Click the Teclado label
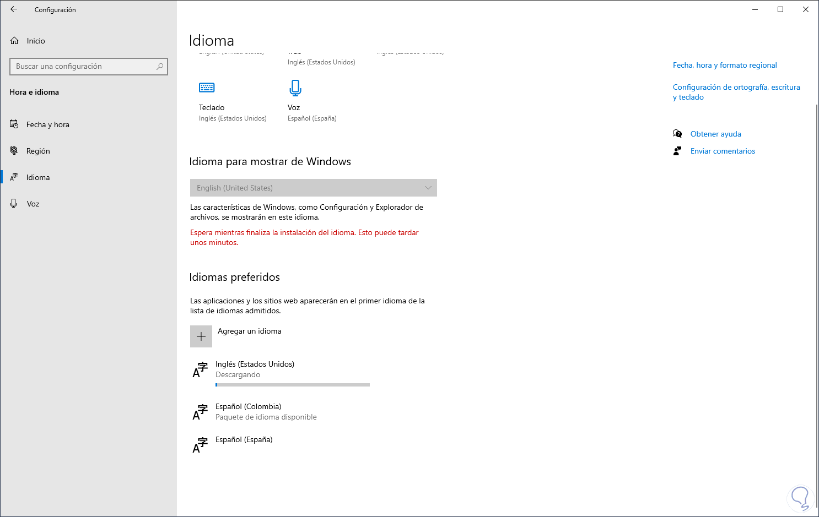 click(212, 107)
